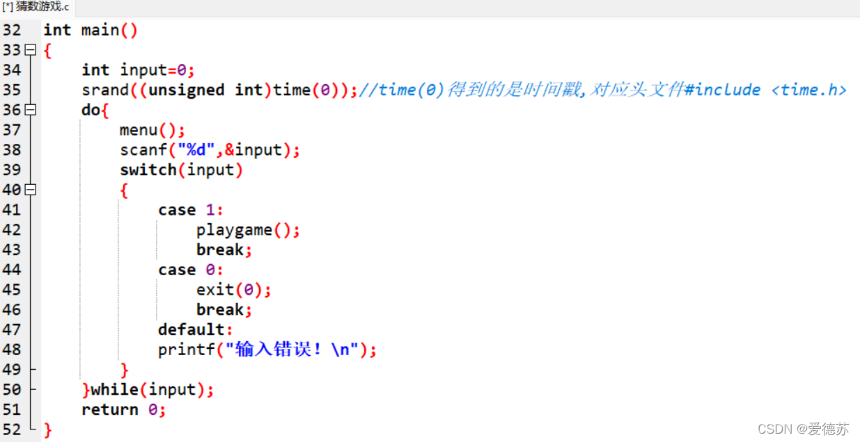
Task: Click the 'srand((unsigned int)time(0));' statement
Action: point(219,90)
